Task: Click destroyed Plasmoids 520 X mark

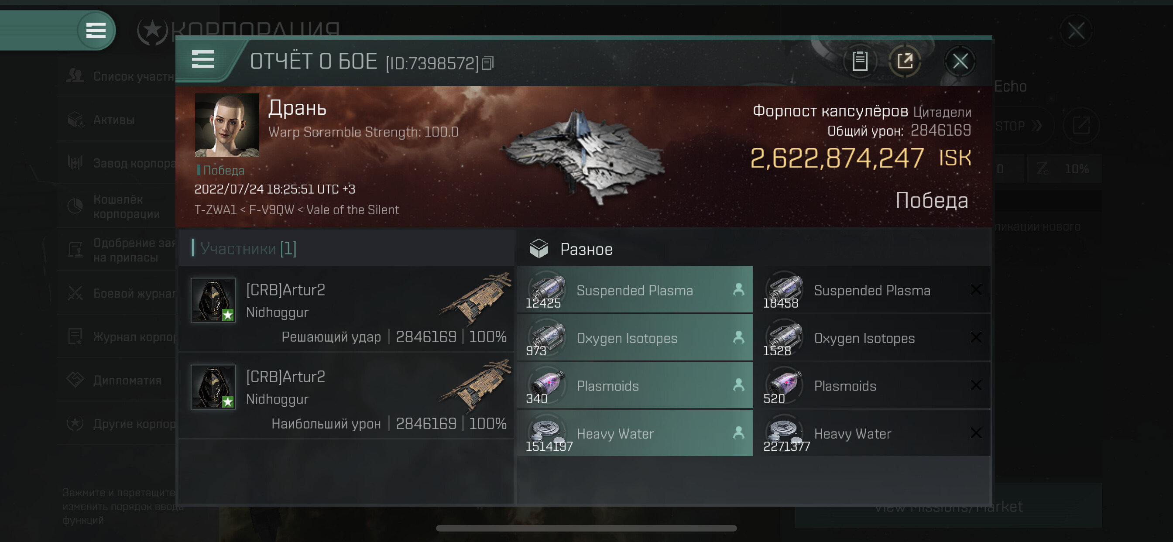Action: pos(975,385)
